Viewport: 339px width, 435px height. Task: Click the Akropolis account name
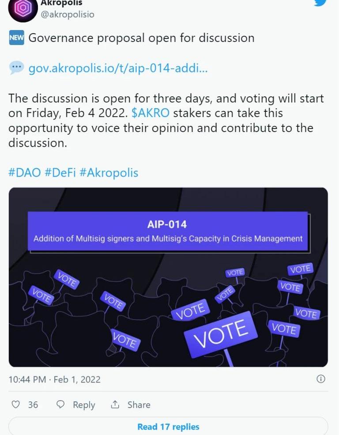click(x=61, y=3)
